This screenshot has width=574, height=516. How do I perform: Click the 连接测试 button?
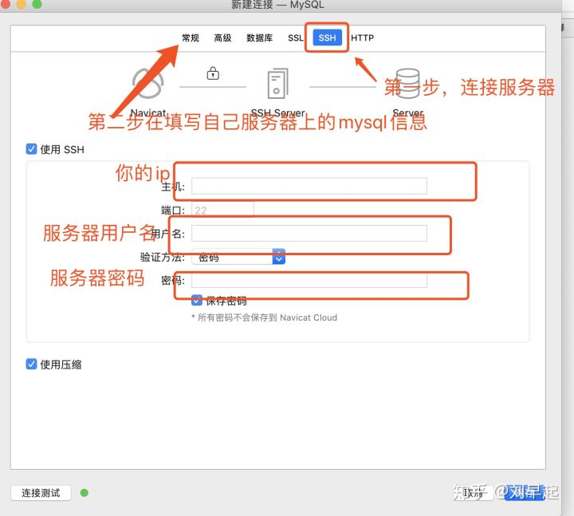pyautogui.click(x=41, y=493)
